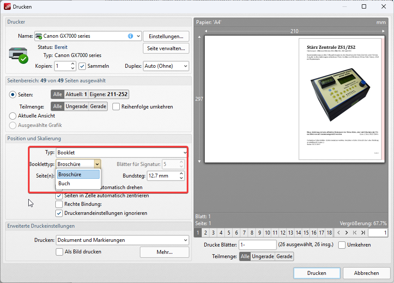The height and width of the screenshot is (283, 394).
Task: Jump to first preview page icon
Action: coord(355,233)
